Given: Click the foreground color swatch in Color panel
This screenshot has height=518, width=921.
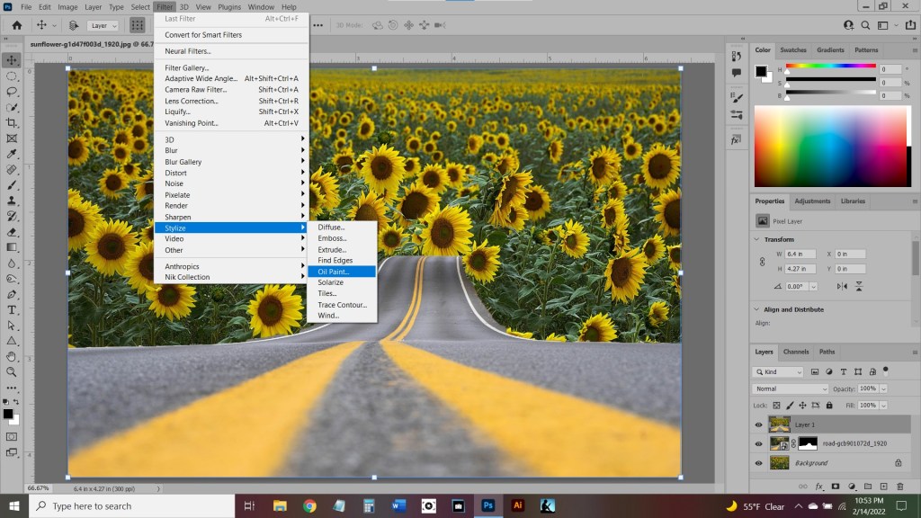Looking at the screenshot, I should coord(760,70).
